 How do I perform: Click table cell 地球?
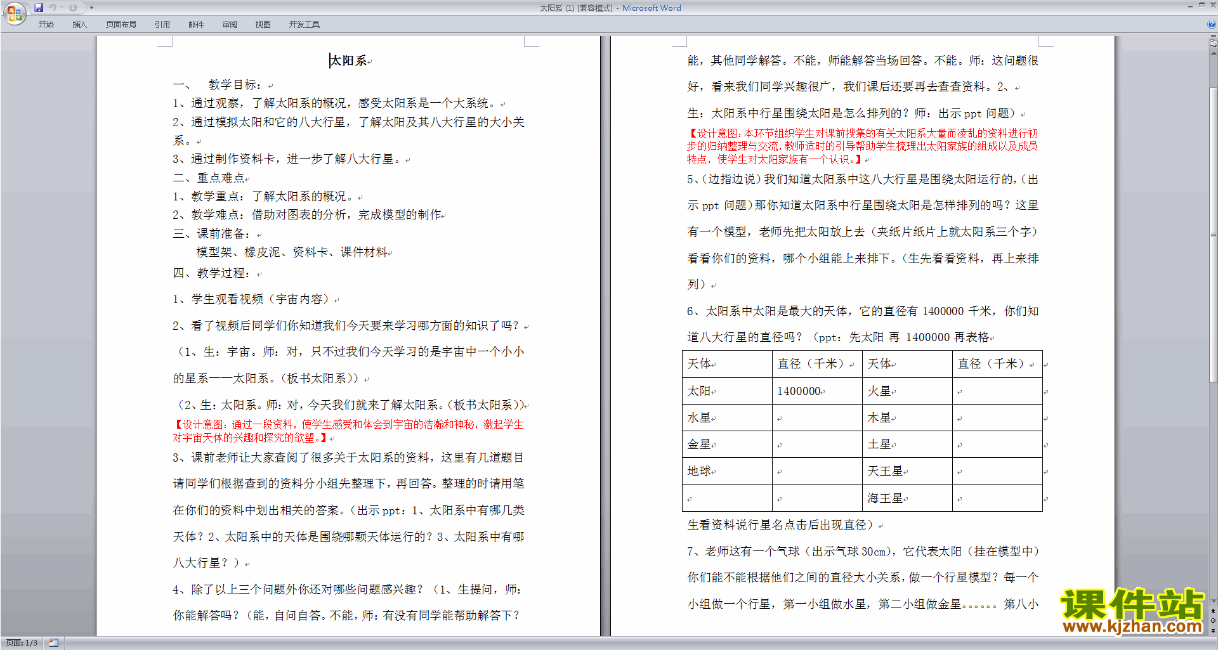coord(727,471)
